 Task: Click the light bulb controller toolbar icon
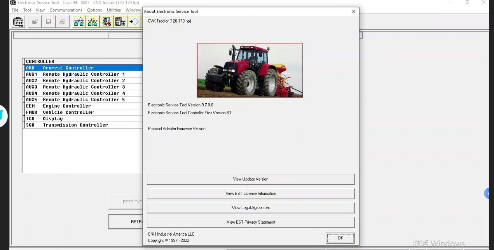93,22
